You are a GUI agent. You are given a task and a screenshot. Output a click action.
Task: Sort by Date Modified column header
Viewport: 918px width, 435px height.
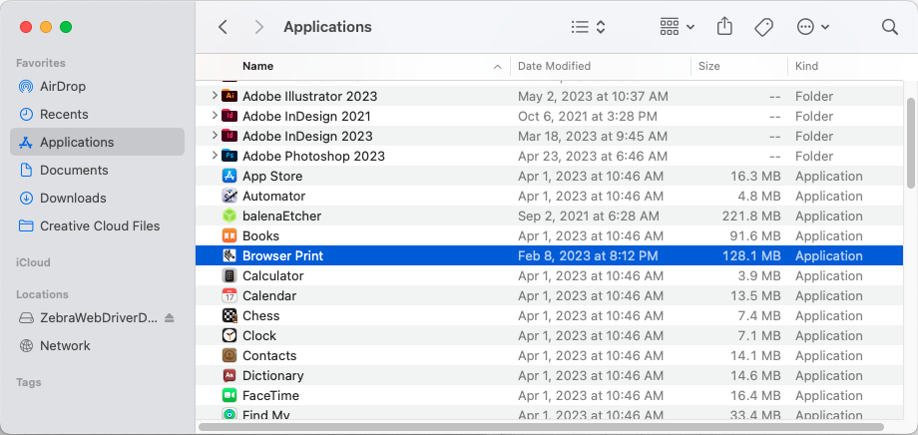click(x=554, y=66)
